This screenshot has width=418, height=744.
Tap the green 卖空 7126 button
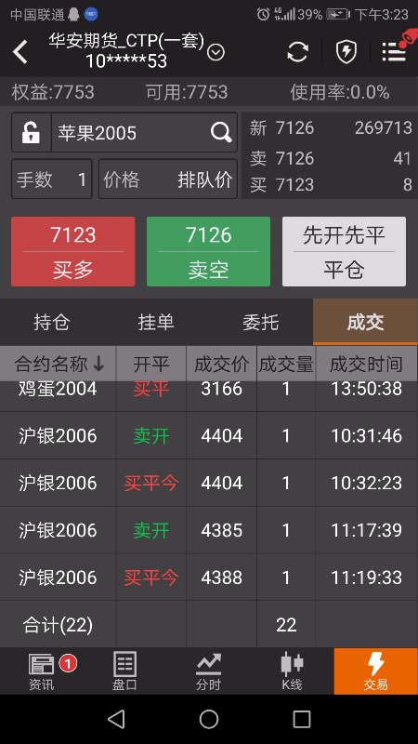click(x=208, y=251)
